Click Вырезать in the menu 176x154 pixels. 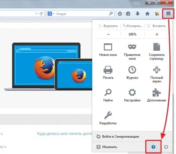coord(108,26)
